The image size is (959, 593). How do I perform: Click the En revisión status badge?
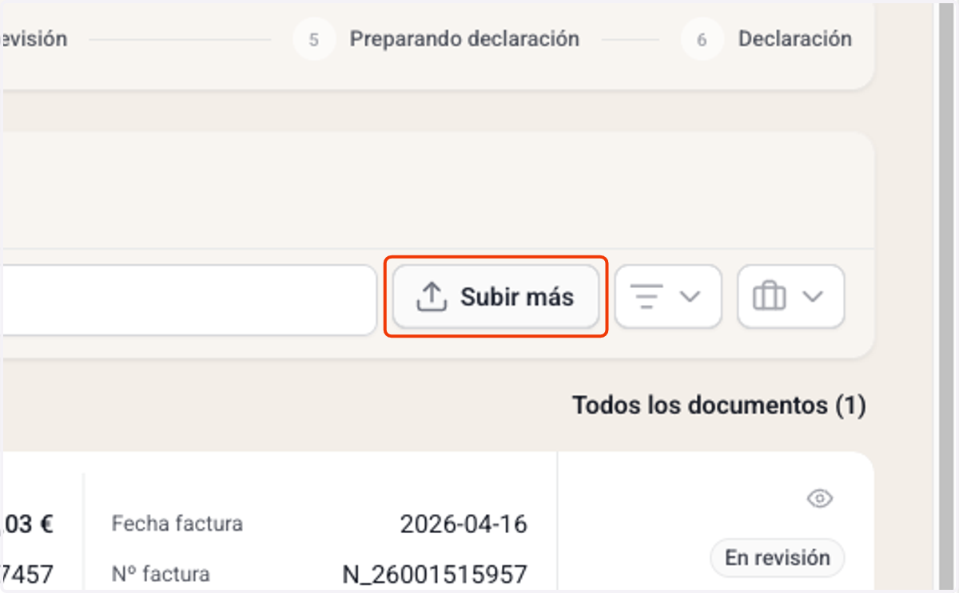point(777,557)
